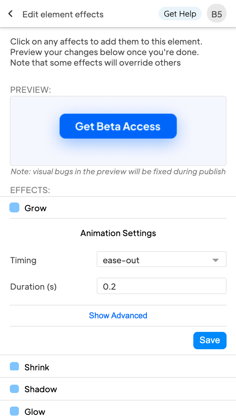
Task: Click the Timing field label
Action: (23, 260)
